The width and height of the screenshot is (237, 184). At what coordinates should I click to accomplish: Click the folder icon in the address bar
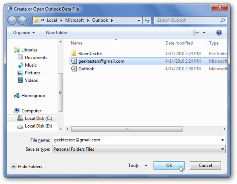click(36, 20)
